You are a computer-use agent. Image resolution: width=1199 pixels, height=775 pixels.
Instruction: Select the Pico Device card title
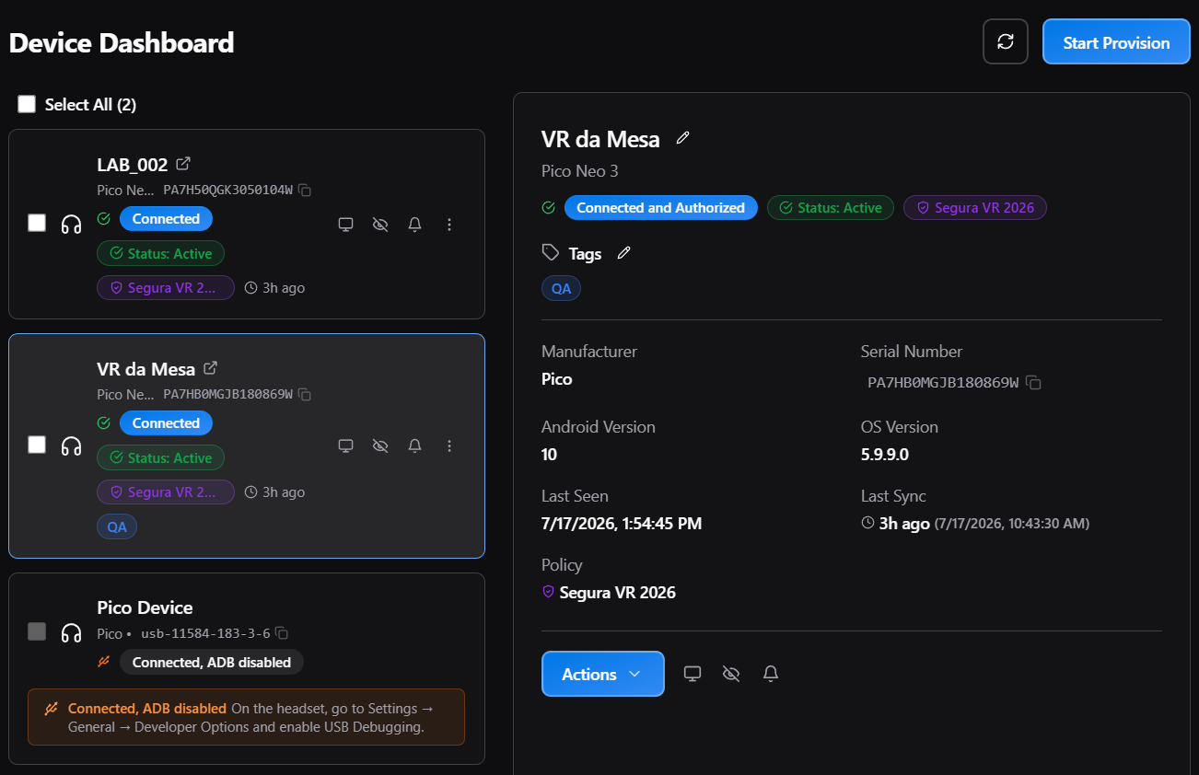click(x=145, y=607)
